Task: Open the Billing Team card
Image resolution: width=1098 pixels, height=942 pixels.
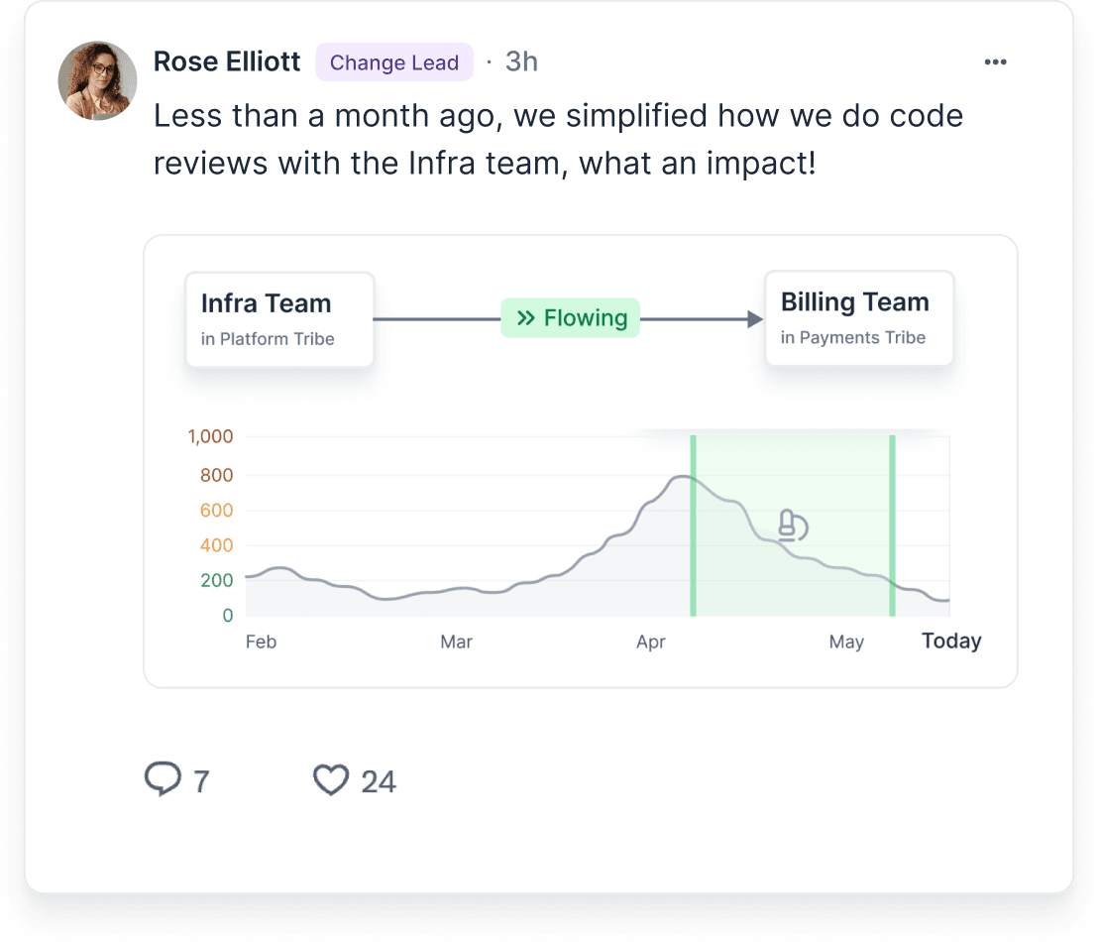Action: (x=859, y=318)
